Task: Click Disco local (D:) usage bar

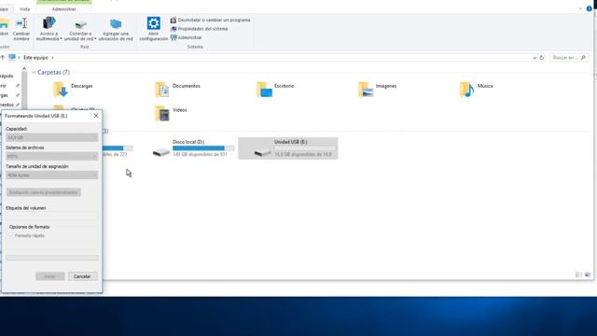Action: (203, 148)
